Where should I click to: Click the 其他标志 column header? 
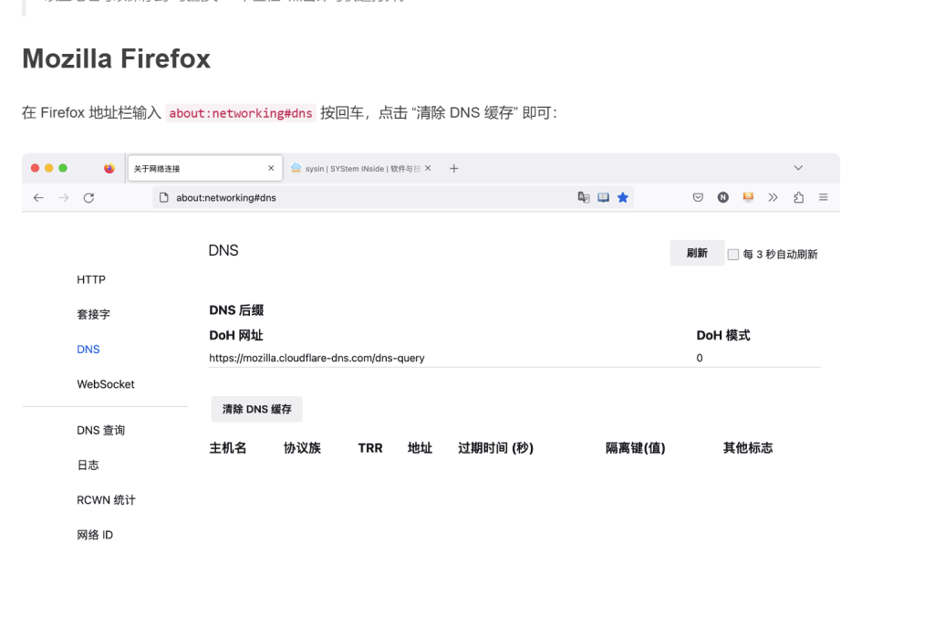coord(748,448)
